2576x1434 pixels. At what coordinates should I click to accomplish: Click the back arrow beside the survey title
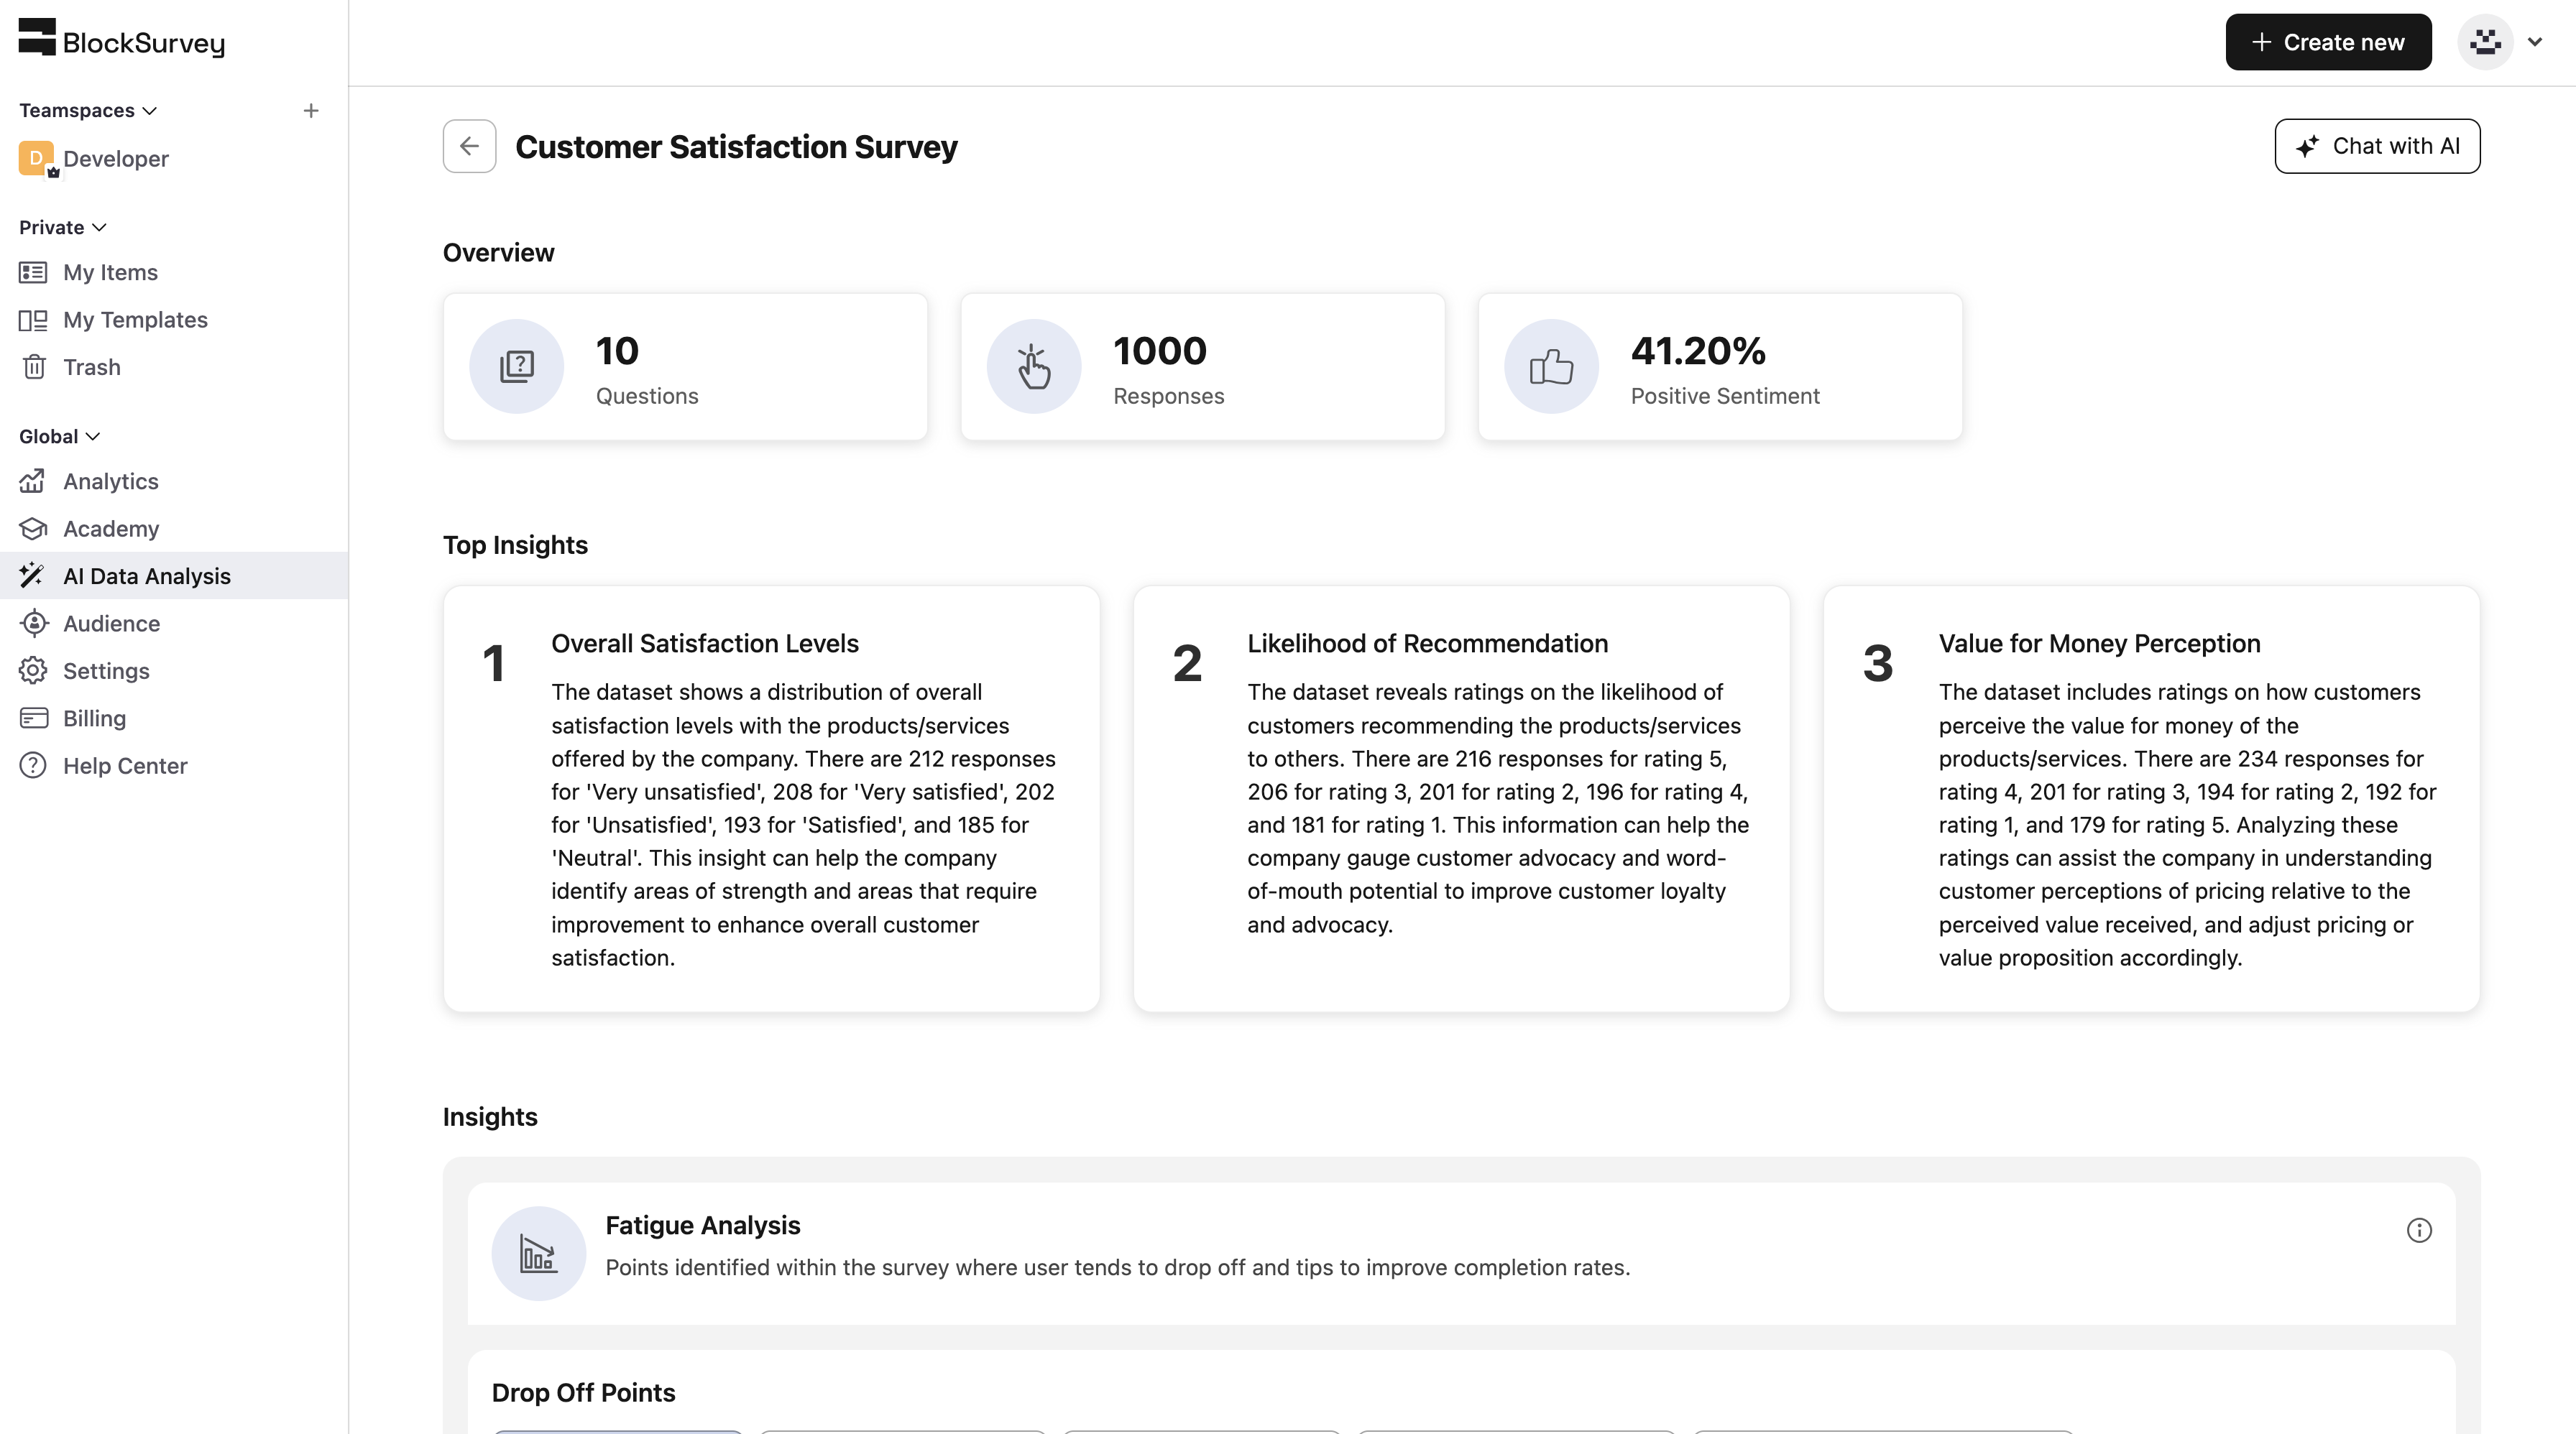(469, 146)
